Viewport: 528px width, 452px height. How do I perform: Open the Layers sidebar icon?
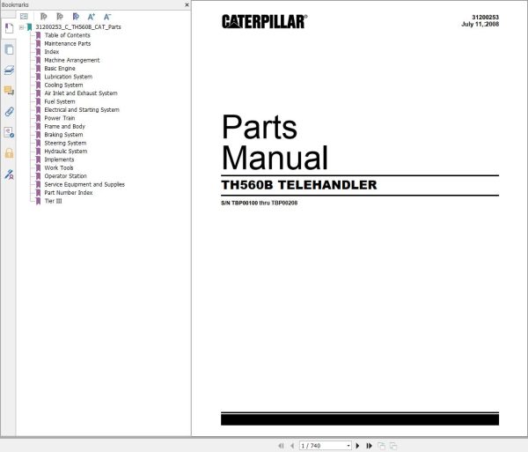(9, 70)
